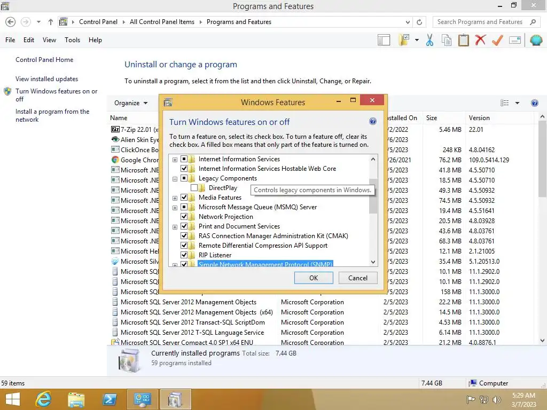Click the Windows Features list scrollbar thumb
547x410 pixels.
[x=373, y=195]
